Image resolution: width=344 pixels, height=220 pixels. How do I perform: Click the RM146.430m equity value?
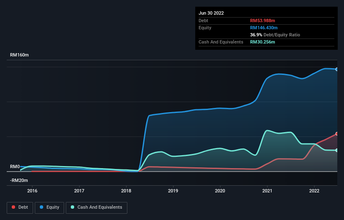[x=264, y=28]
